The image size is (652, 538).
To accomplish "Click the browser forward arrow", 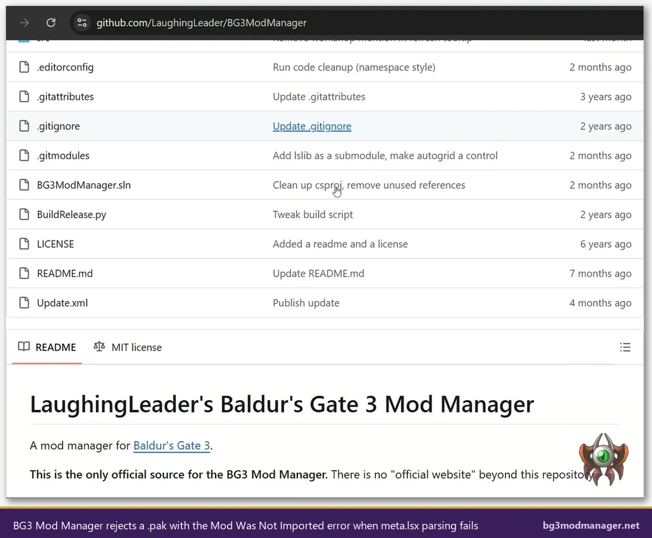I will [x=24, y=23].
